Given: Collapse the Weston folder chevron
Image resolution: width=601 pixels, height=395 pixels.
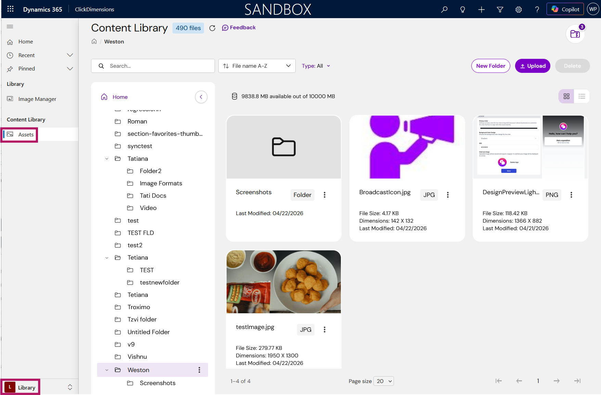Looking at the screenshot, I should point(107,370).
